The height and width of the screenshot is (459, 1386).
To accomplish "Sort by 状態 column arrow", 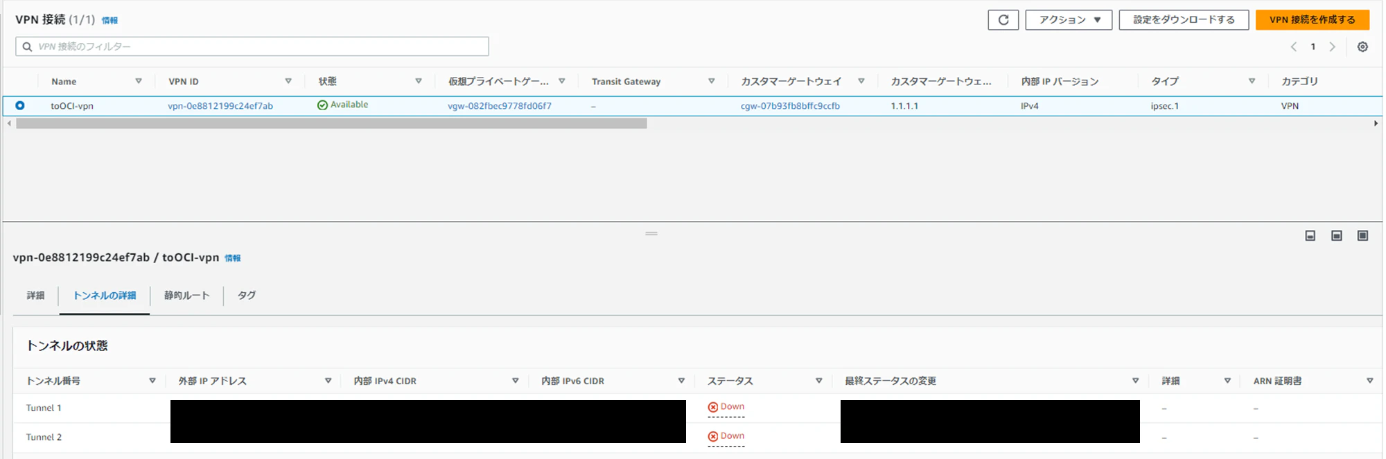I will coord(419,81).
